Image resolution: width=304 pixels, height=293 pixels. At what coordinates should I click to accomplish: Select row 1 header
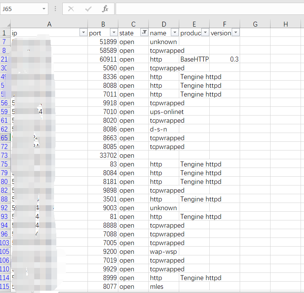5,33
